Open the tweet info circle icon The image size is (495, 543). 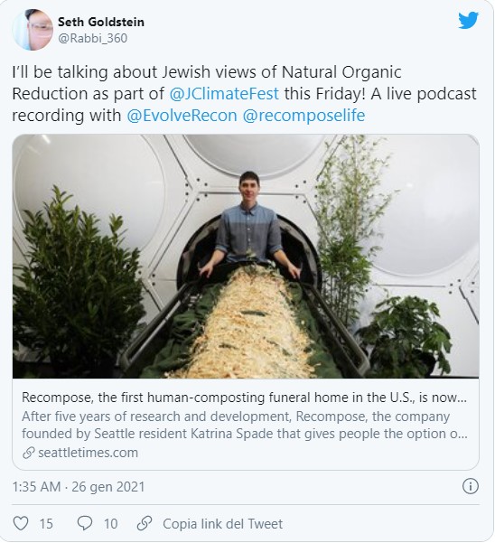pos(471,486)
